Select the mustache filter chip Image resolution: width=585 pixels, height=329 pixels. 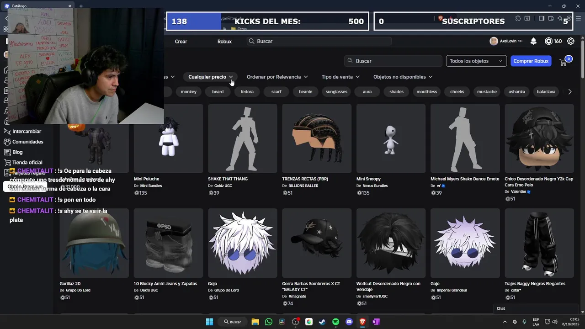coord(487,92)
